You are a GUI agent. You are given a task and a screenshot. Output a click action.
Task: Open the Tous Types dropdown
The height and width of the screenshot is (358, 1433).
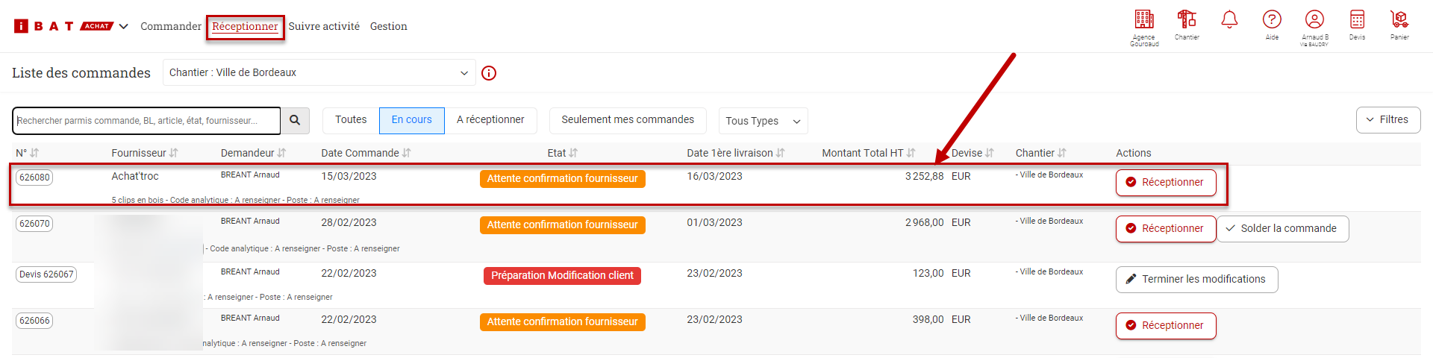pyautogui.click(x=762, y=121)
